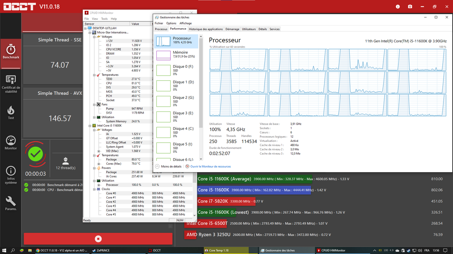Open Ouvrir le Moniteur de ressources link
453x254 pixels.
coord(208,167)
